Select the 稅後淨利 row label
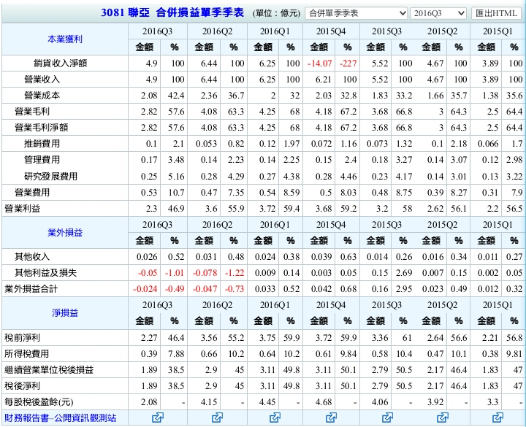The image size is (526, 427). click(x=22, y=386)
